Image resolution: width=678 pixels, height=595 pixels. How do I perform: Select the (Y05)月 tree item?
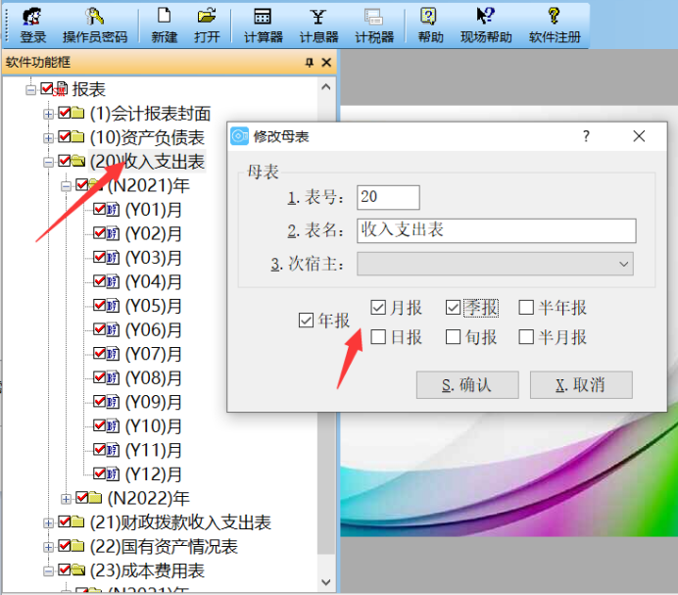tap(154, 306)
